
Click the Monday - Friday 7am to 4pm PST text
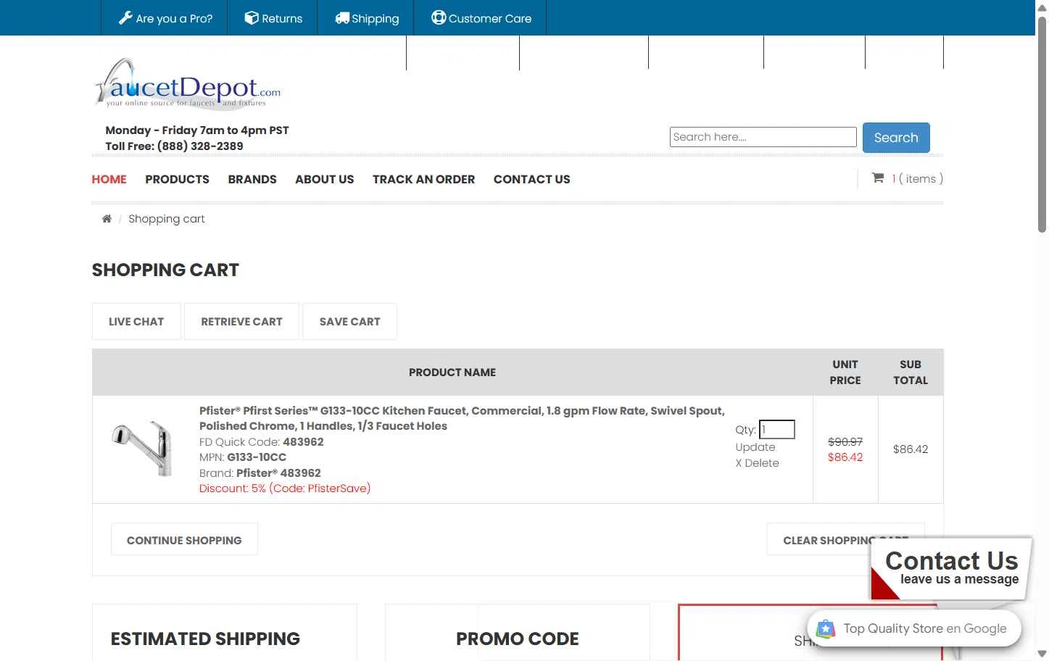pos(197,130)
